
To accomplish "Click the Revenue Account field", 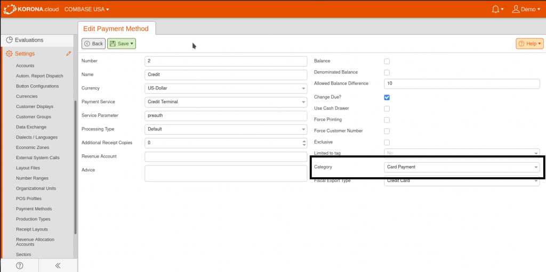I will (226, 156).
